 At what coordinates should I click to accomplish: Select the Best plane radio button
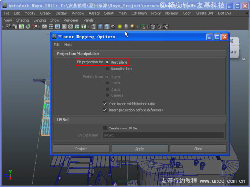[x=107, y=62]
